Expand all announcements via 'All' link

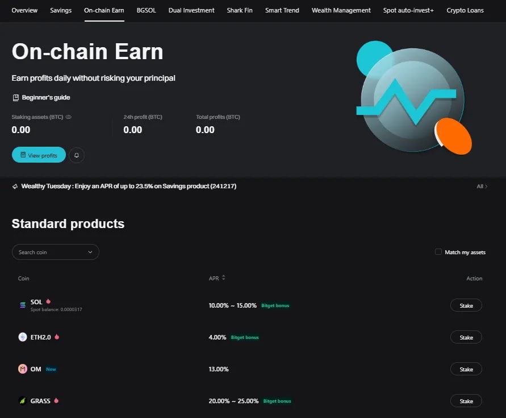[x=482, y=186]
